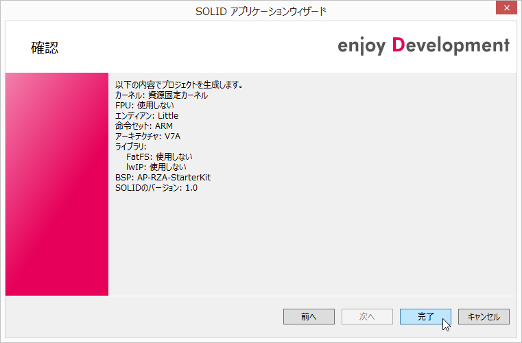522x343 pixels.
Task: Click the エンディアン: Little line
Action: tap(146, 116)
